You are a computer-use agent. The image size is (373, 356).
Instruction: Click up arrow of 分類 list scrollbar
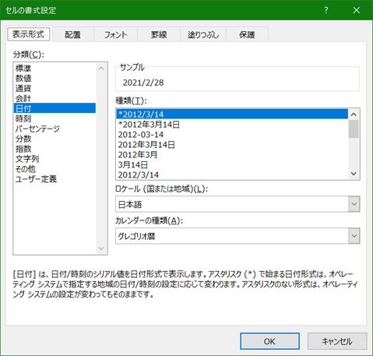pos(101,69)
